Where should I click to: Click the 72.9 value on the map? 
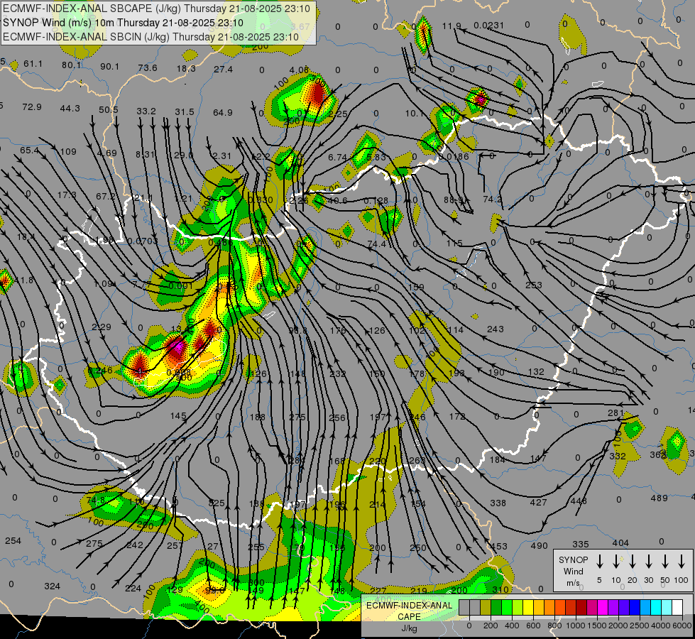click(31, 107)
